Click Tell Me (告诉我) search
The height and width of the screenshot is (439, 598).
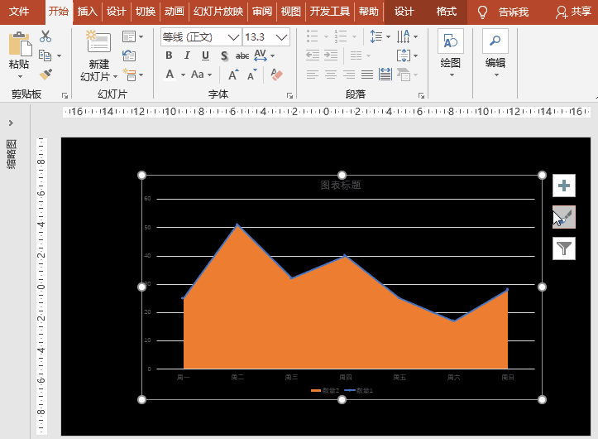point(504,12)
